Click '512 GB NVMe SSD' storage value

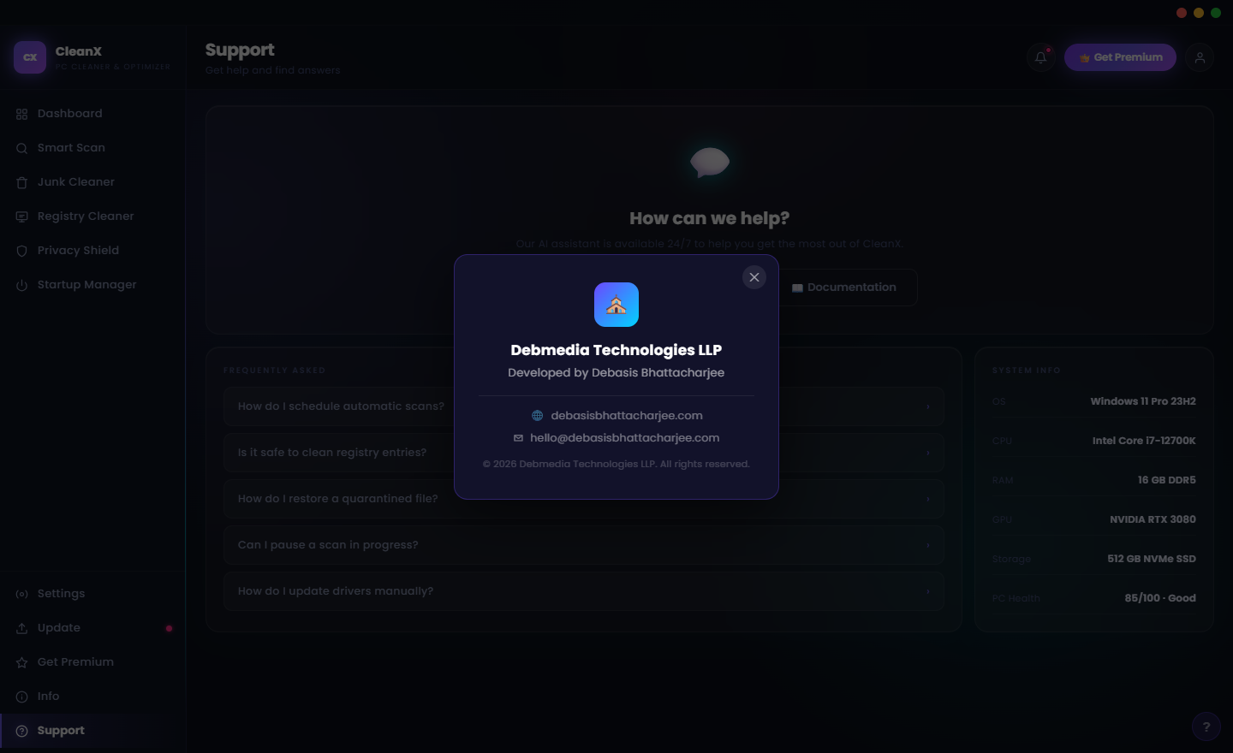1152,559
